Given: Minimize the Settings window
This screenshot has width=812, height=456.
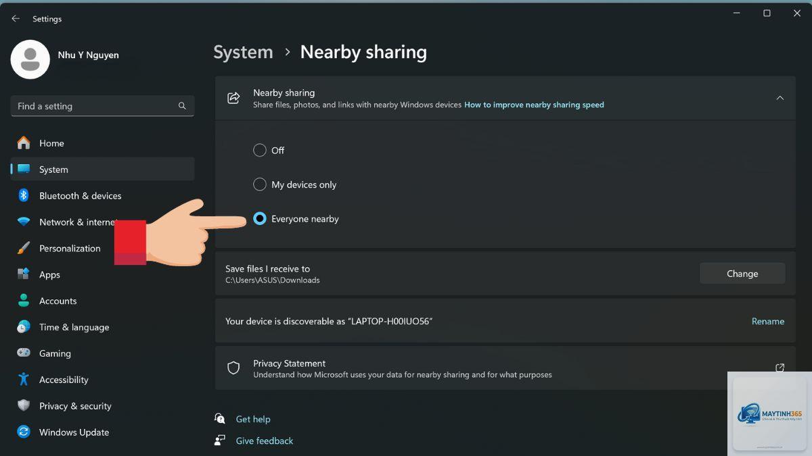Looking at the screenshot, I should pyautogui.click(x=736, y=14).
